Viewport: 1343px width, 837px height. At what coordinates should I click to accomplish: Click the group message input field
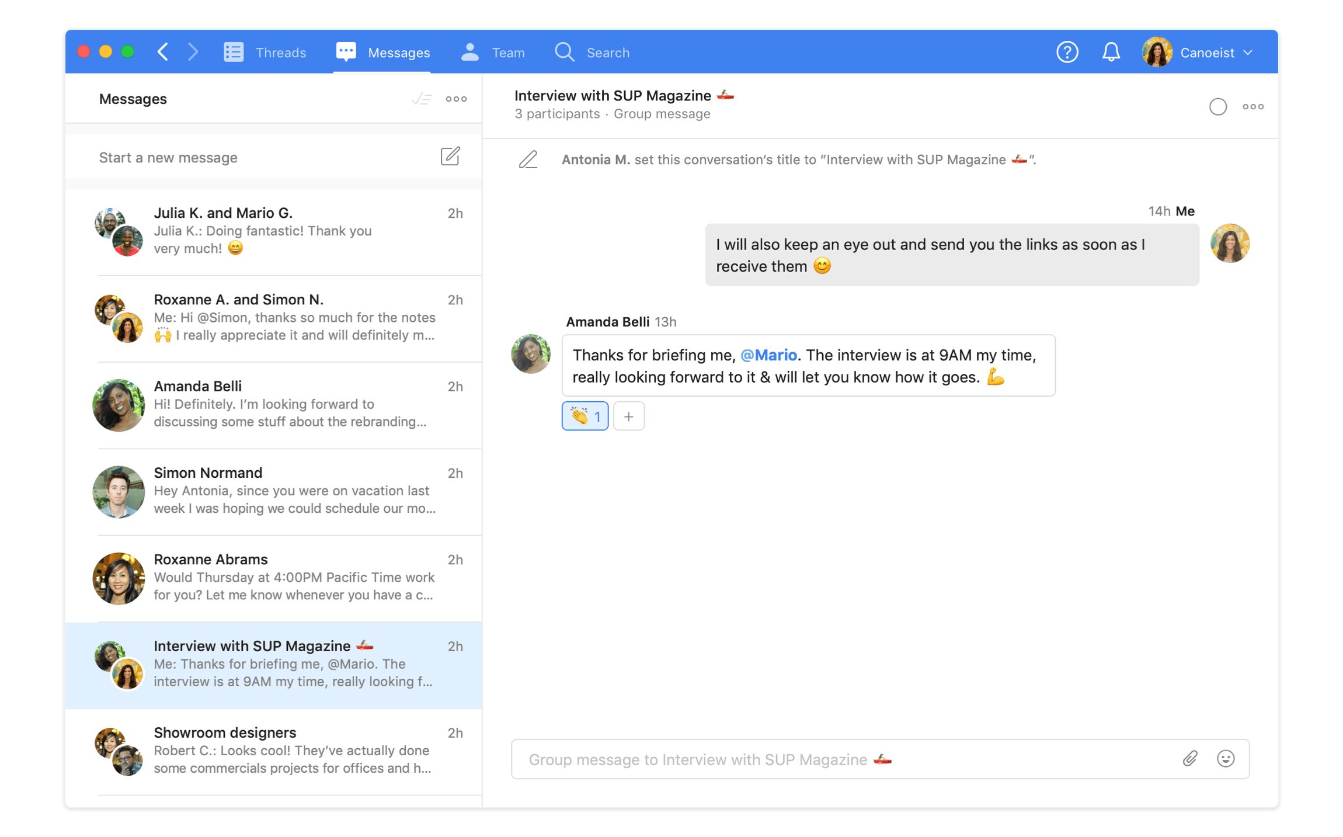(x=880, y=760)
